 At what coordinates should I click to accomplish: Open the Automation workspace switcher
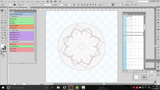point(130,1)
